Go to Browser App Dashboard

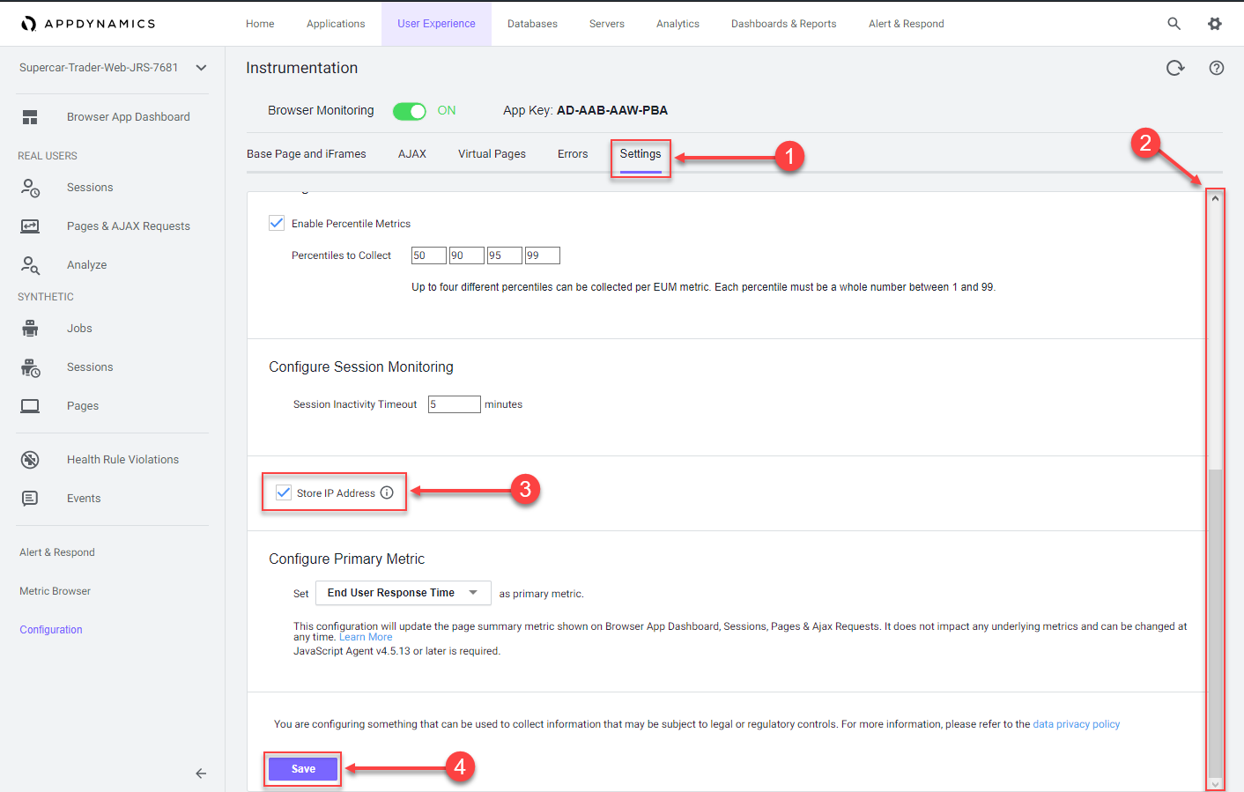[x=129, y=117]
